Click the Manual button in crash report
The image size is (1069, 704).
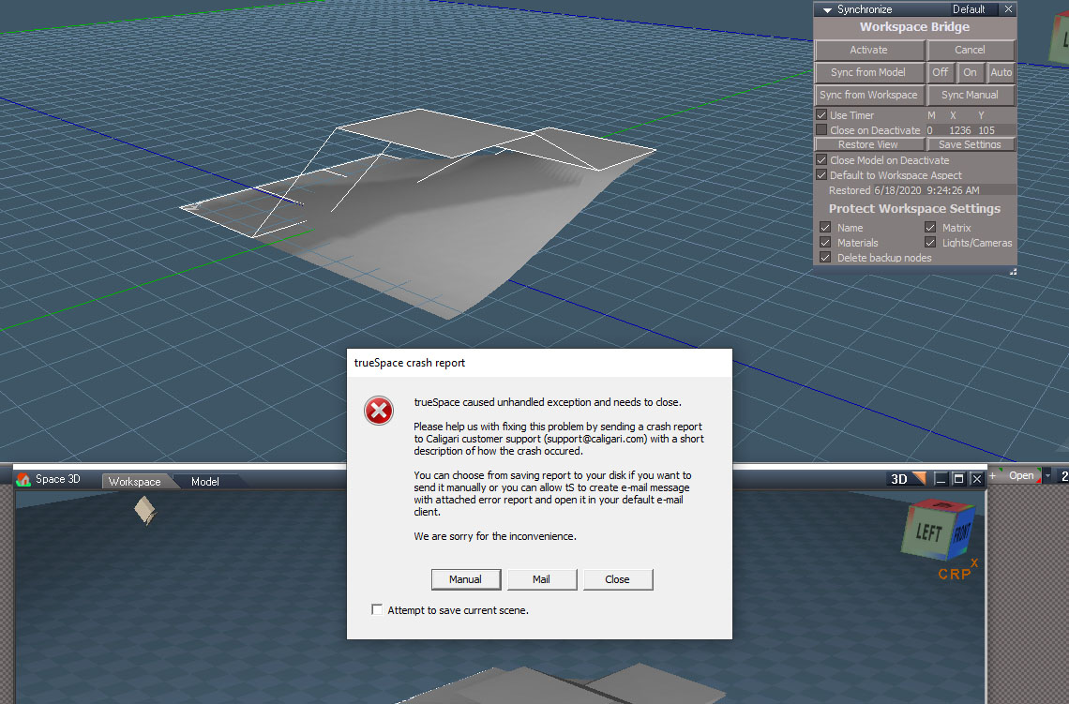[466, 579]
